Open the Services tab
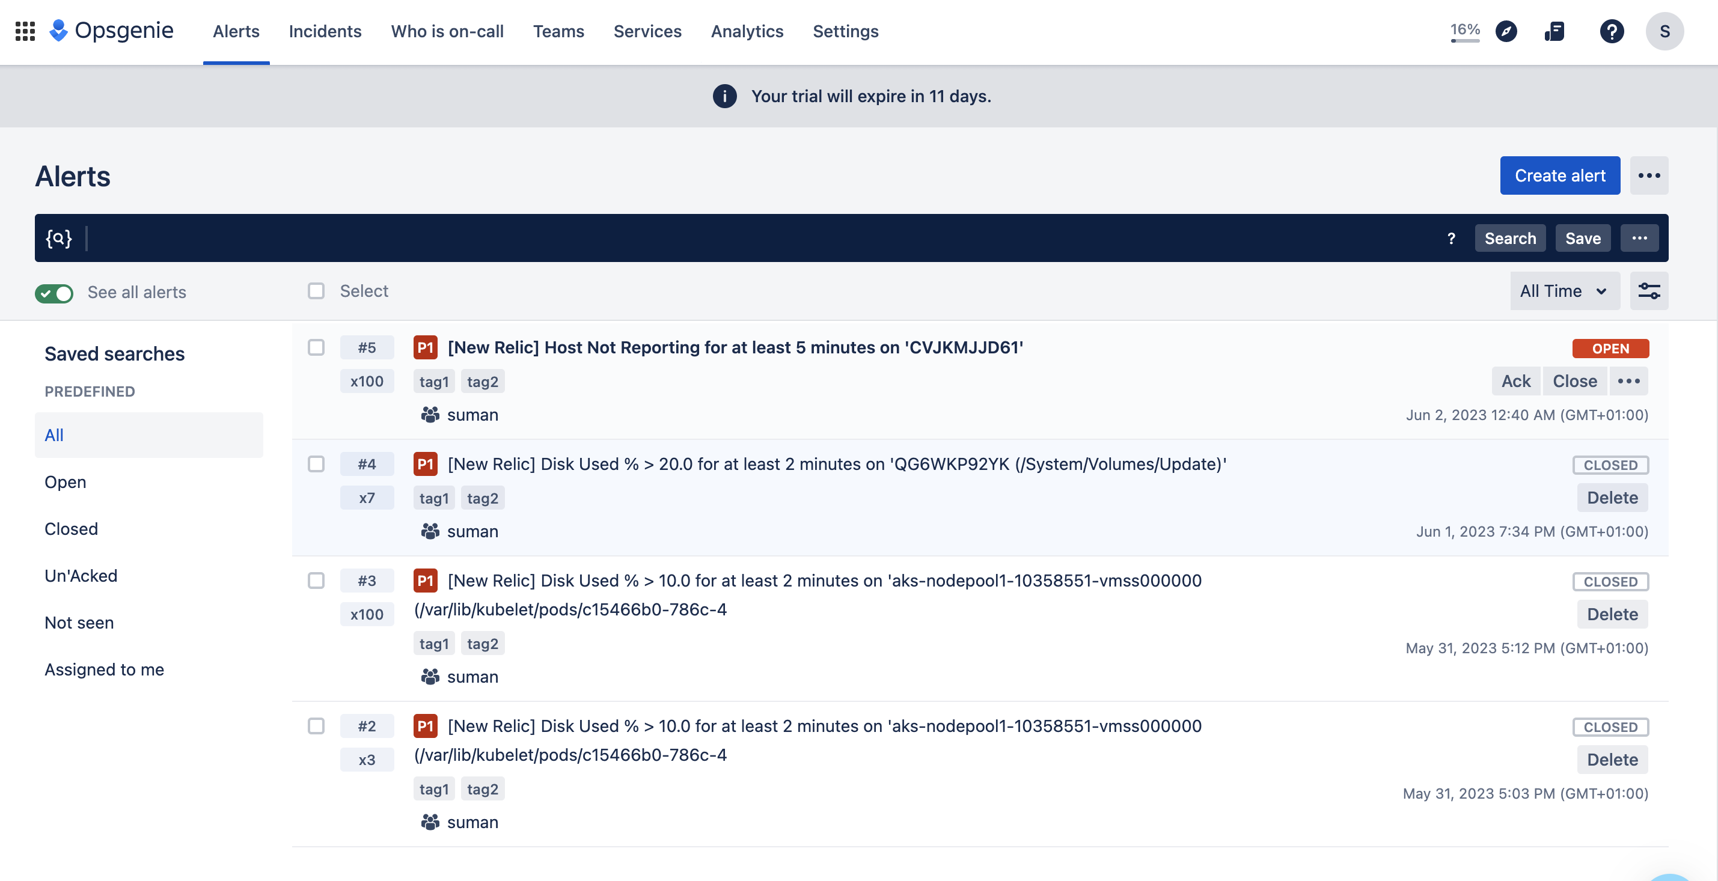Image resolution: width=1718 pixels, height=881 pixels. (647, 31)
